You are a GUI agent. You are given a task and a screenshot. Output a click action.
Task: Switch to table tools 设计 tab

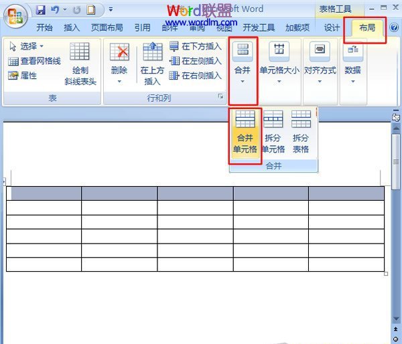[332, 27]
